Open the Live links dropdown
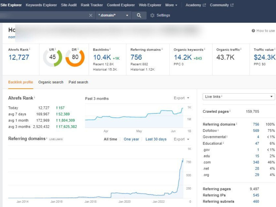Viewport: 276px width, 207px height. pos(239,97)
